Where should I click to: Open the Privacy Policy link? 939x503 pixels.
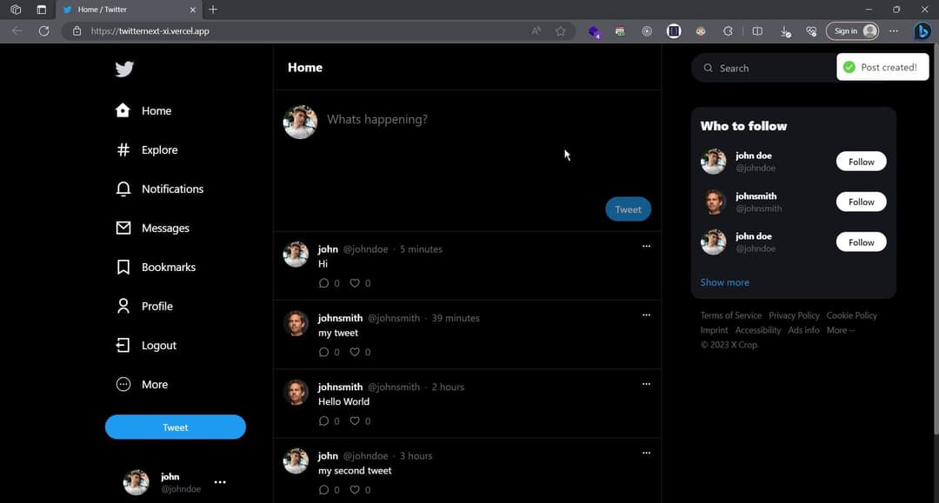click(794, 314)
